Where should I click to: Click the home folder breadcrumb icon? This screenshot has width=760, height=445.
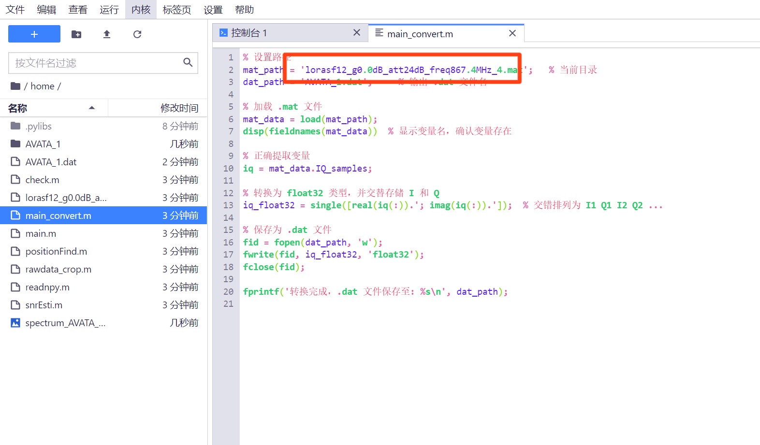click(x=15, y=86)
